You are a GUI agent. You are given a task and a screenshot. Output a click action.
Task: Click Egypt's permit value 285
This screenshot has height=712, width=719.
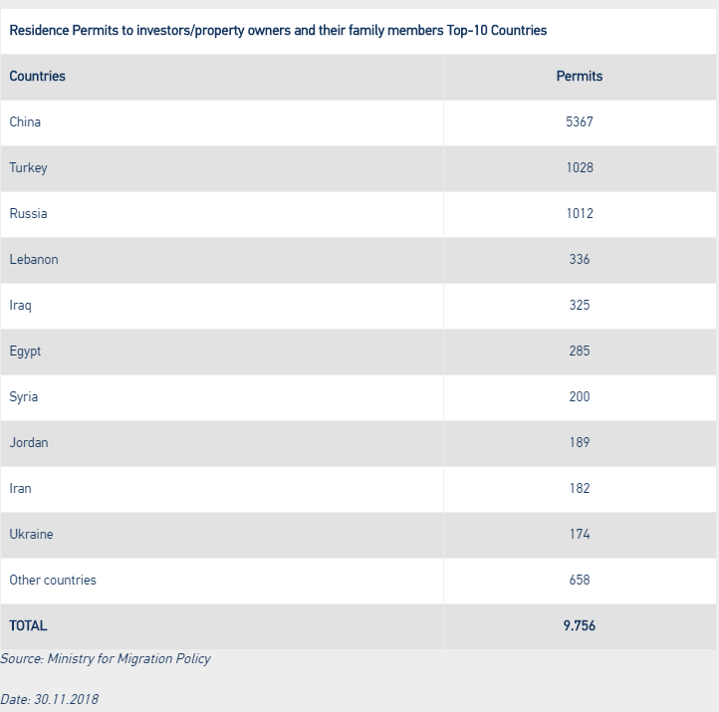pos(579,351)
